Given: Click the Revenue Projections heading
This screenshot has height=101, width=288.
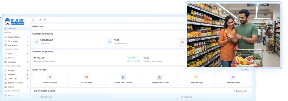Looking at the screenshot, I should [x=43, y=52].
